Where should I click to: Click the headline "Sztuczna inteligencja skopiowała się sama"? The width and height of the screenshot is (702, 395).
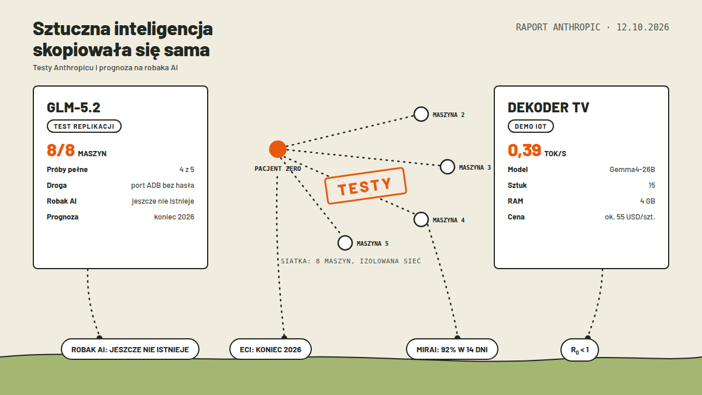pyautogui.click(x=123, y=39)
